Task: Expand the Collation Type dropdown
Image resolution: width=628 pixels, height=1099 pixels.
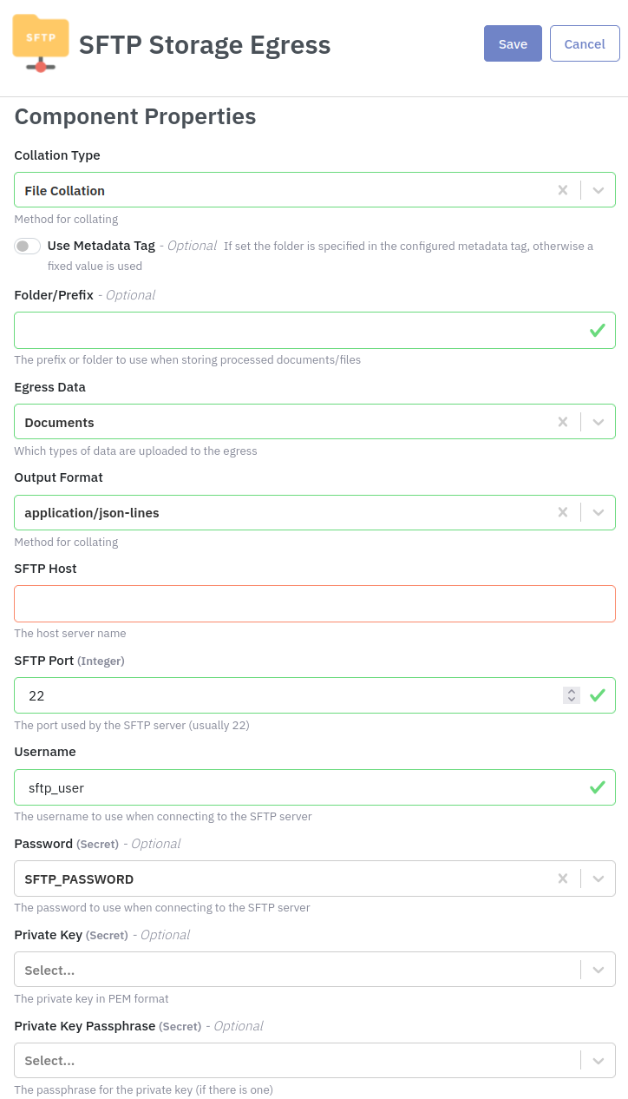Action: (599, 190)
